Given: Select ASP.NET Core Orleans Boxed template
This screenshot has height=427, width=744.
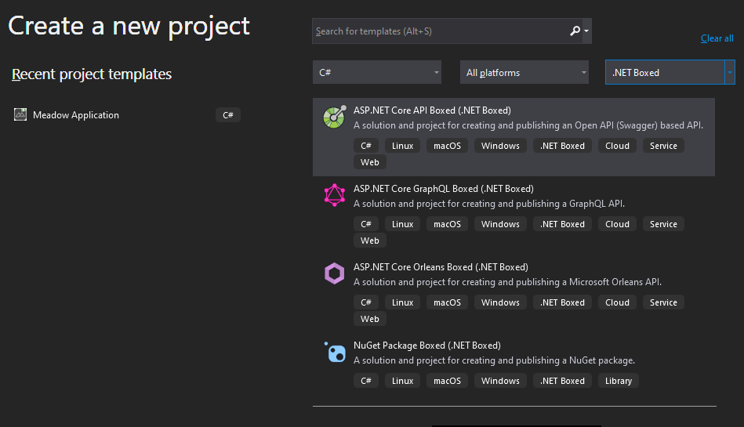Looking at the screenshot, I should pyautogui.click(x=514, y=294).
